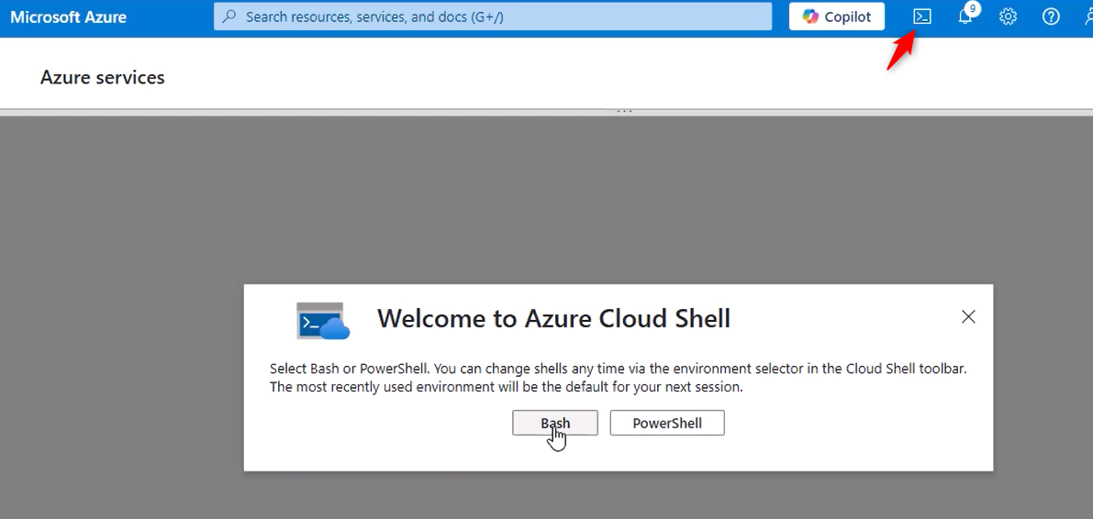
Task: Click the Welcome to Azure Cloud Shell title
Action: (553, 318)
